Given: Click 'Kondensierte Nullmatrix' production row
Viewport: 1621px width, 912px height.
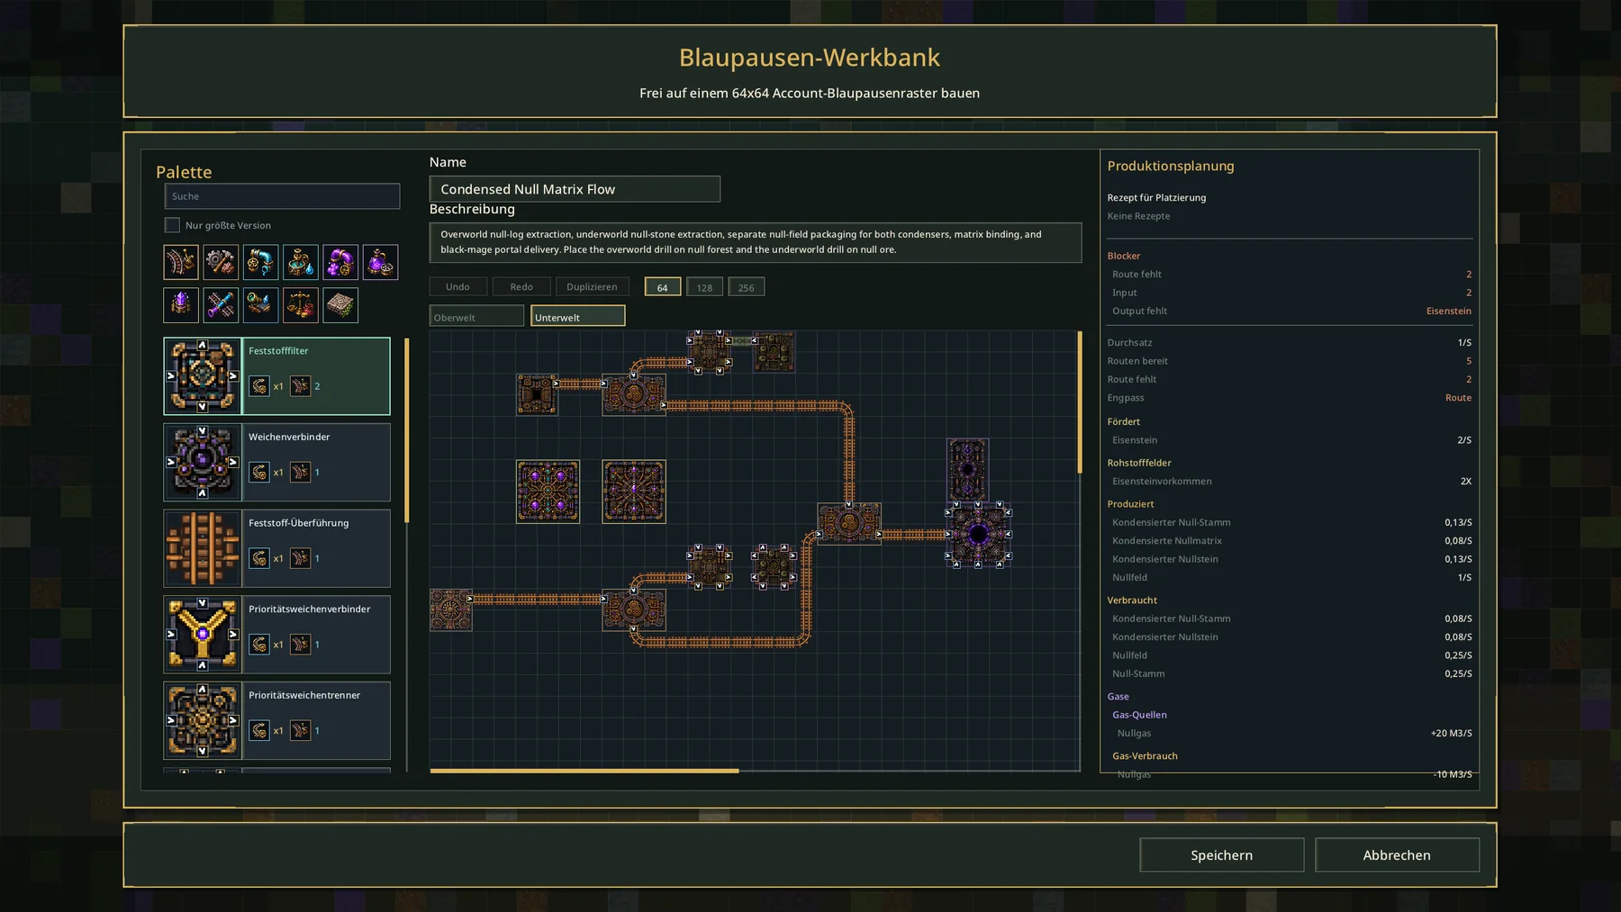Looking at the screenshot, I should point(1290,540).
